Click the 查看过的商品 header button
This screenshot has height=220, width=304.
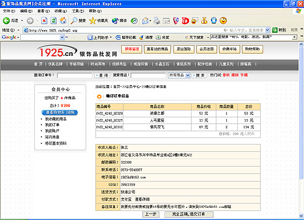pos(157,49)
